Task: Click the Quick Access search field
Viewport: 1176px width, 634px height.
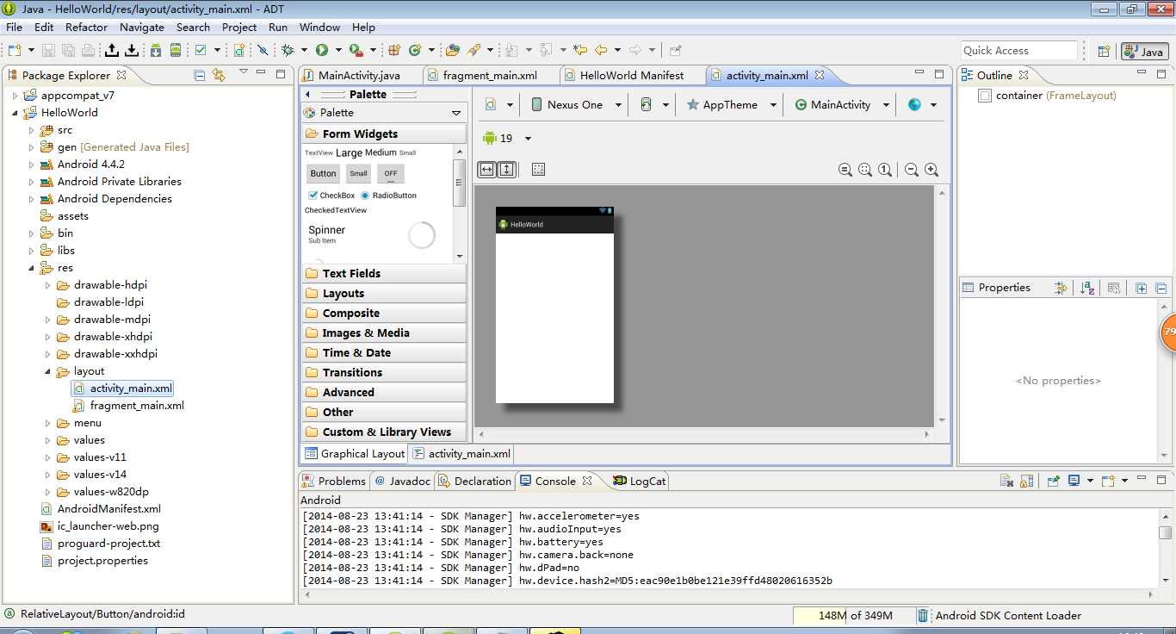Action: pos(1019,51)
